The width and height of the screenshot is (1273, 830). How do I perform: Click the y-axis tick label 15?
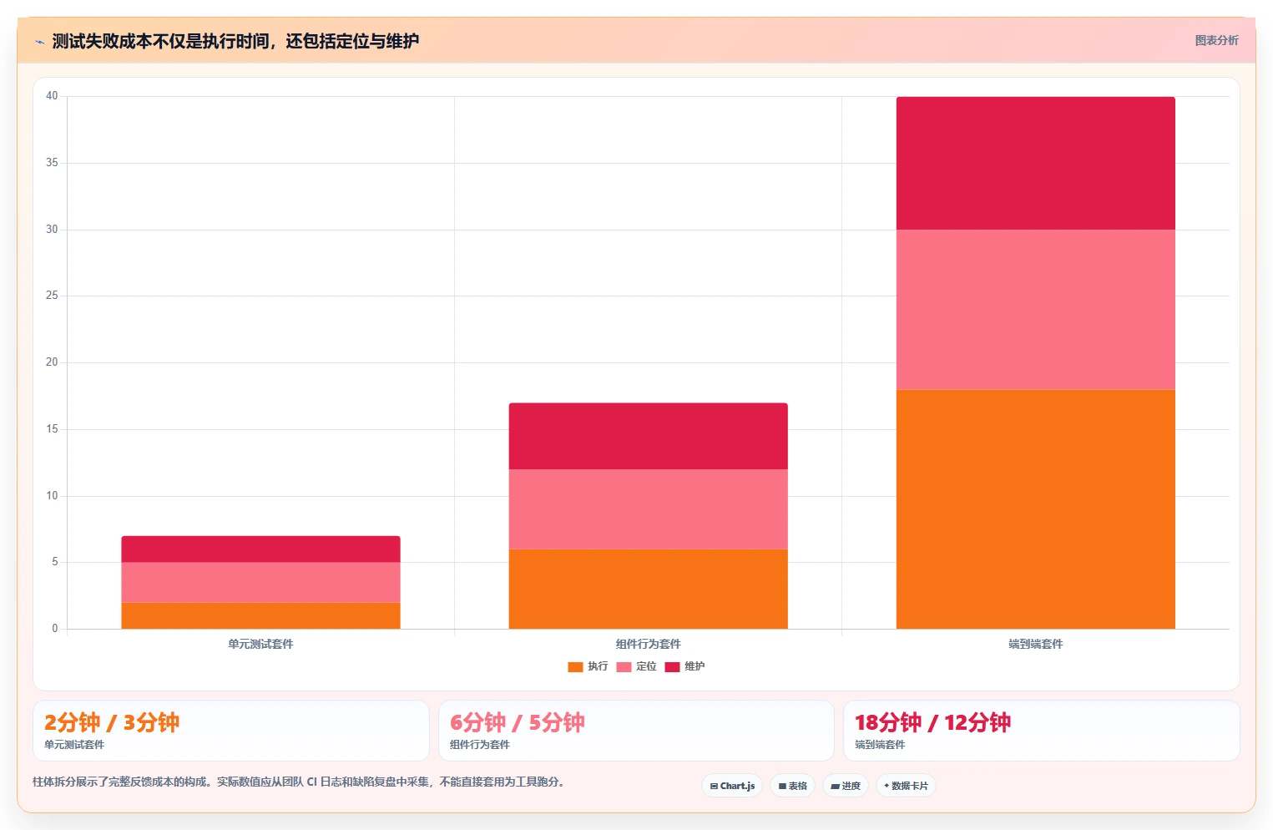click(52, 429)
